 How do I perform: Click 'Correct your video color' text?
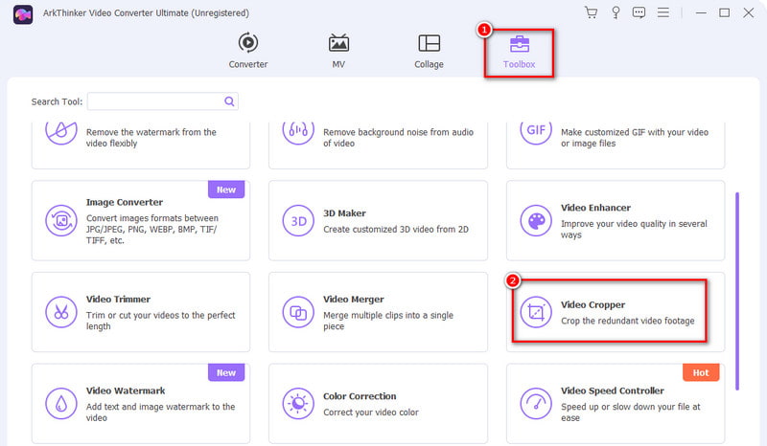point(371,413)
